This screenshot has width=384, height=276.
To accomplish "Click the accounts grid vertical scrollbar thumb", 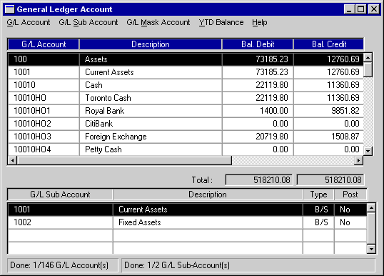I will click(x=368, y=70).
